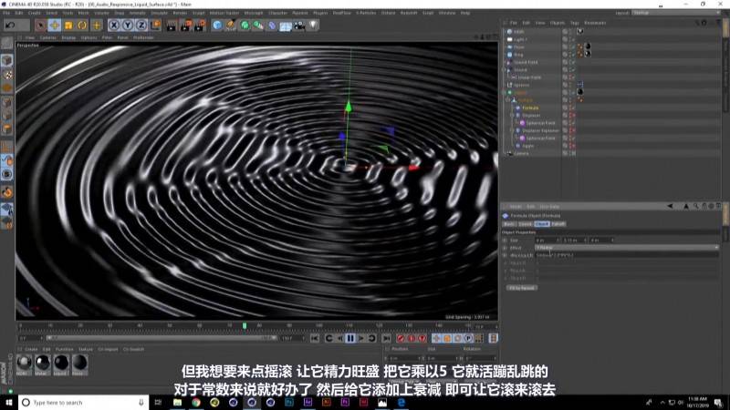730x410 pixels.
Task: Click the Camera object toolbar icon
Action: (x=300, y=25)
